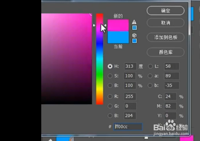Click inside the magenta color field square
This screenshot has width=200, height=141.
pyautogui.click(x=67, y=59)
